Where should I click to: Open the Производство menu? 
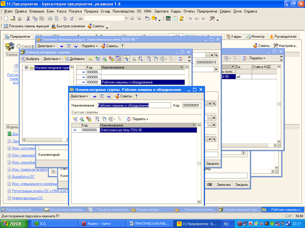point(124,11)
